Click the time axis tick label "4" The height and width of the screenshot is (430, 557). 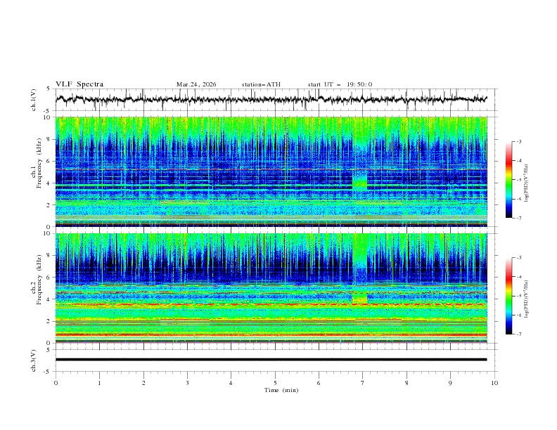[231, 383]
